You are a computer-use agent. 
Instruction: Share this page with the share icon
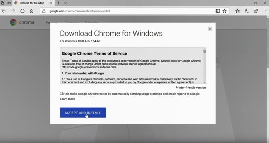[256, 11]
